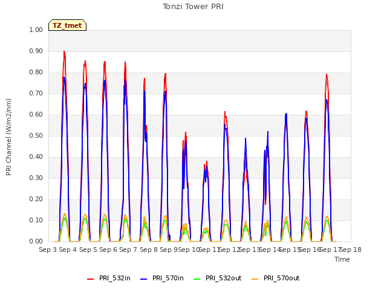Click the Sep 17 red peak near 0.79
Screen dimensions: 387x290
(327, 75)
